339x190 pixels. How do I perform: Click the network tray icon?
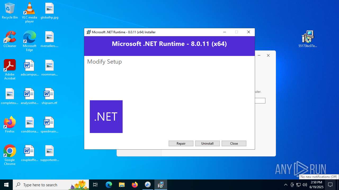(298, 185)
